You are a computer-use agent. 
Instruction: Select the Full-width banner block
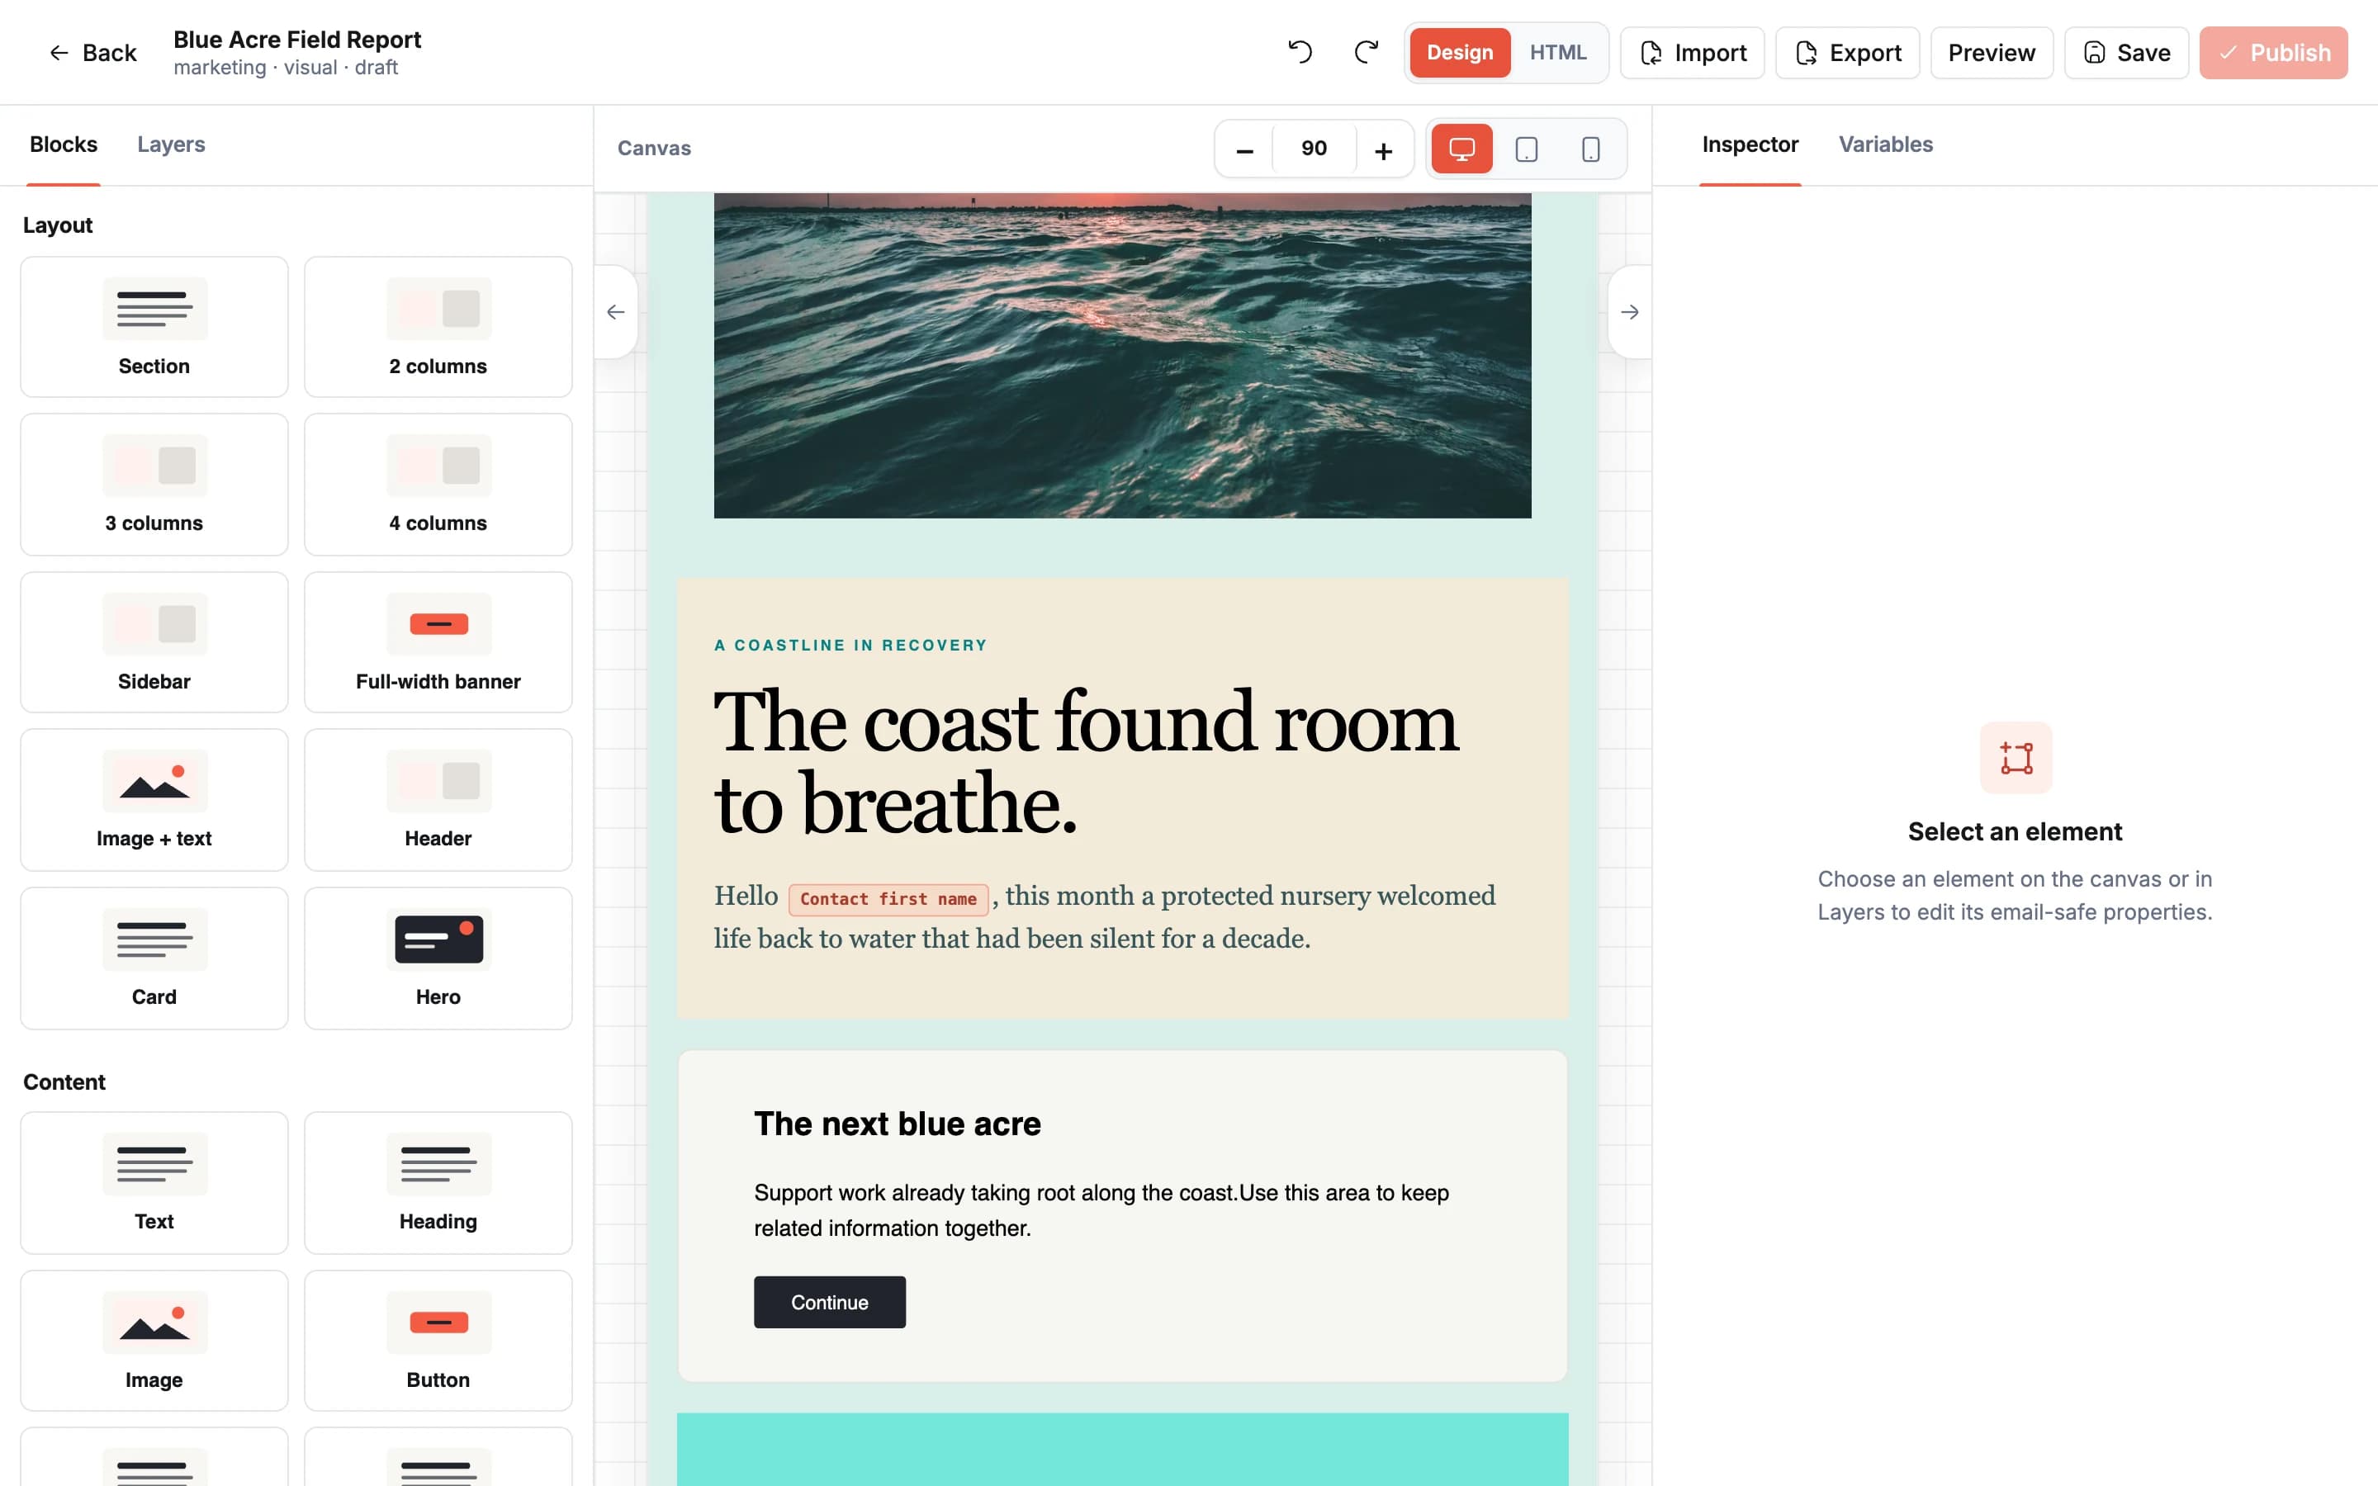tap(438, 643)
